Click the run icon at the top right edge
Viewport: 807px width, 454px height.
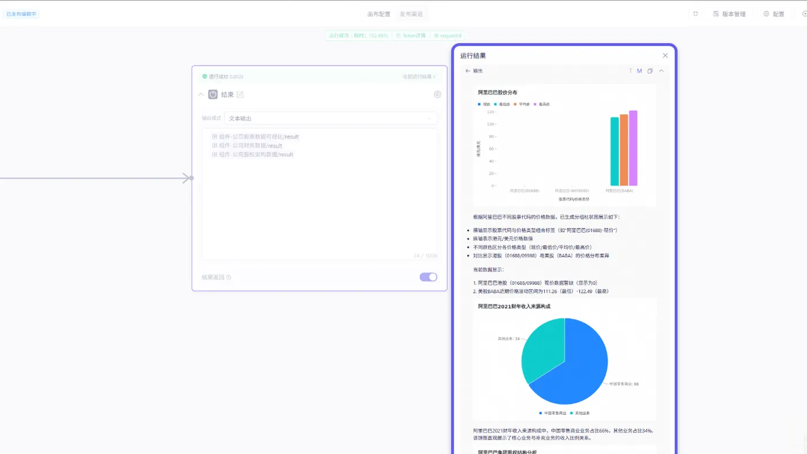tap(805, 14)
